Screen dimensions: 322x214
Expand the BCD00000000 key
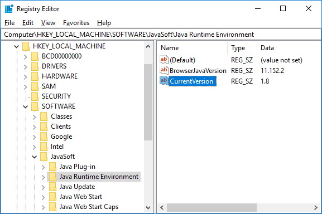pos(26,57)
